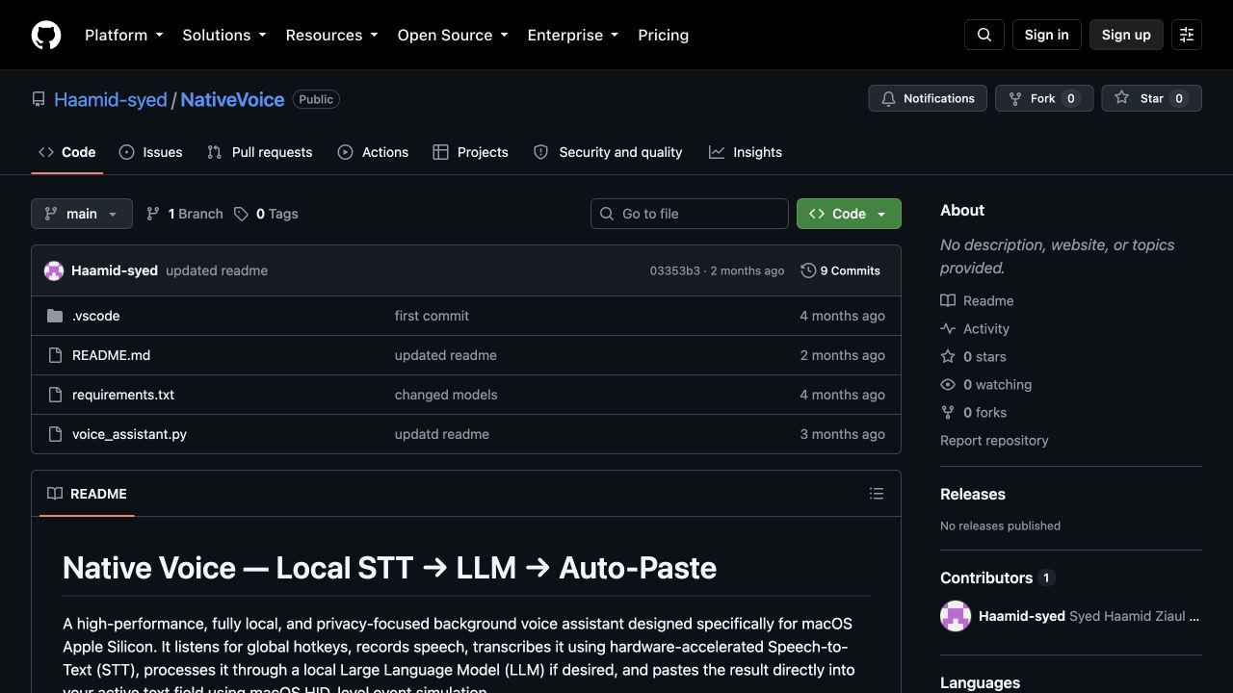Screen dimensions: 1233x693
Task: Open the Security and quality tab
Action: point(608,152)
